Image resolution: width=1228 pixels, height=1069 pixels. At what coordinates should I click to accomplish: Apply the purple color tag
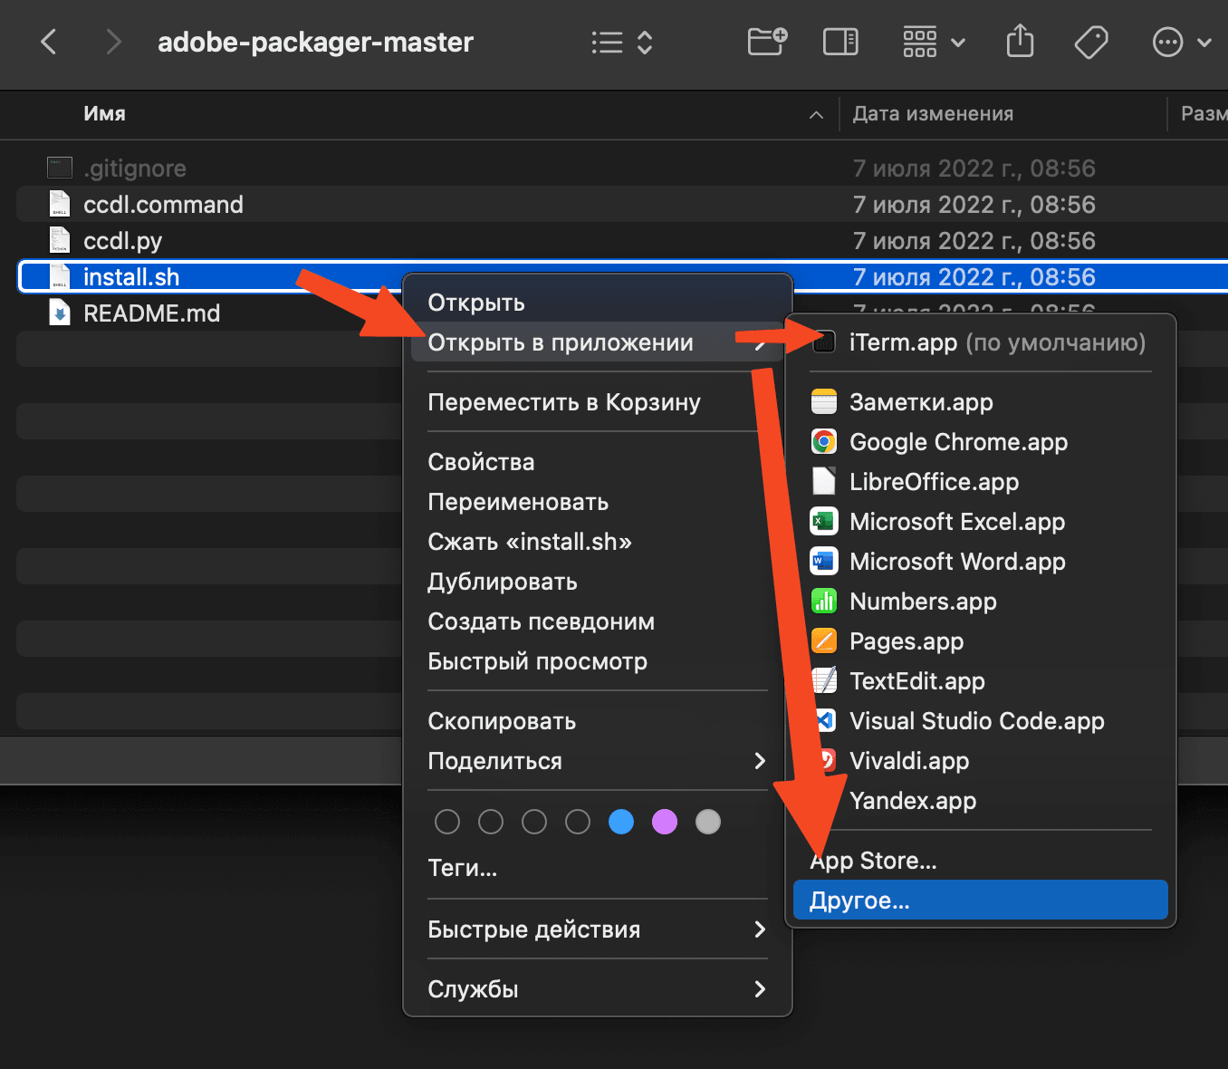point(665,822)
